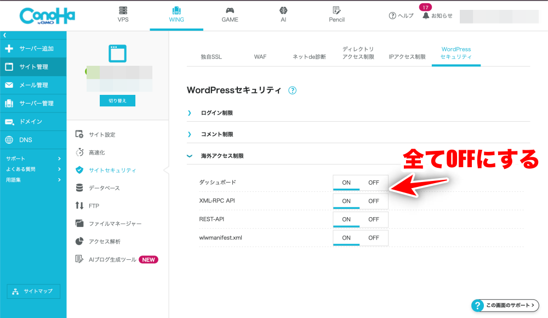Open the Pencil service icon
548x318 pixels.
tap(336, 11)
